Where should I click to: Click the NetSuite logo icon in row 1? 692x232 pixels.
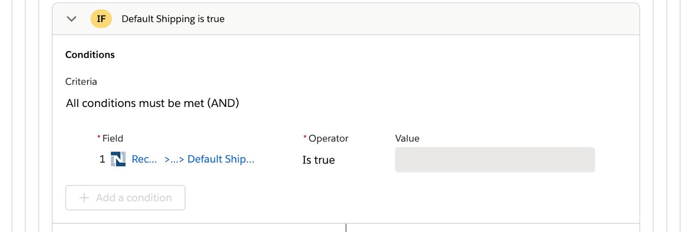pos(118,159)
